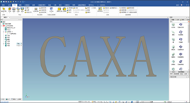Switch to the 属性 properties bottom tab

(x=14, y=99)
